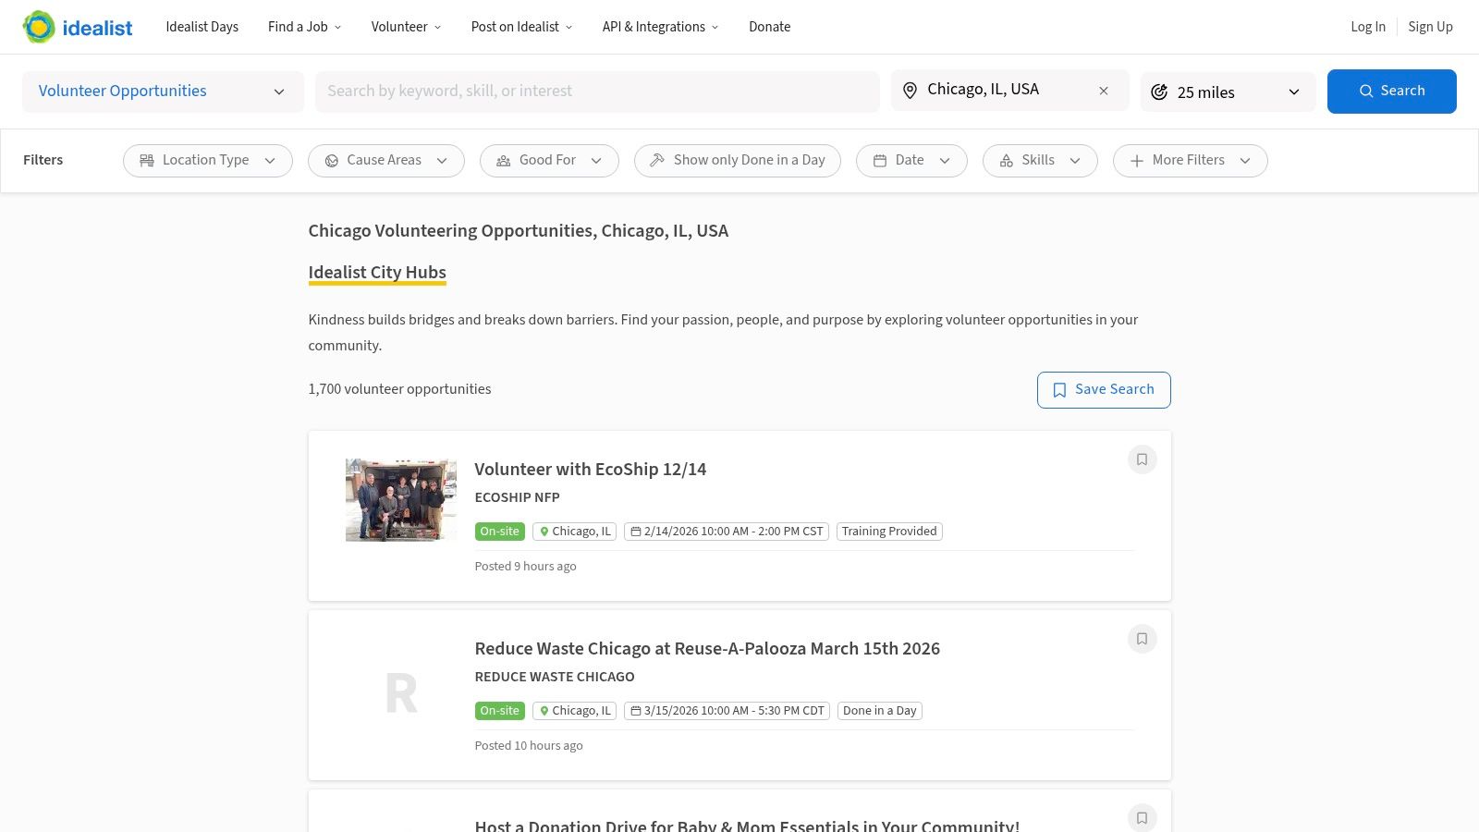
Task: Click the Chicago, IL tag on EcoShip listing
Action: point(574,532)
